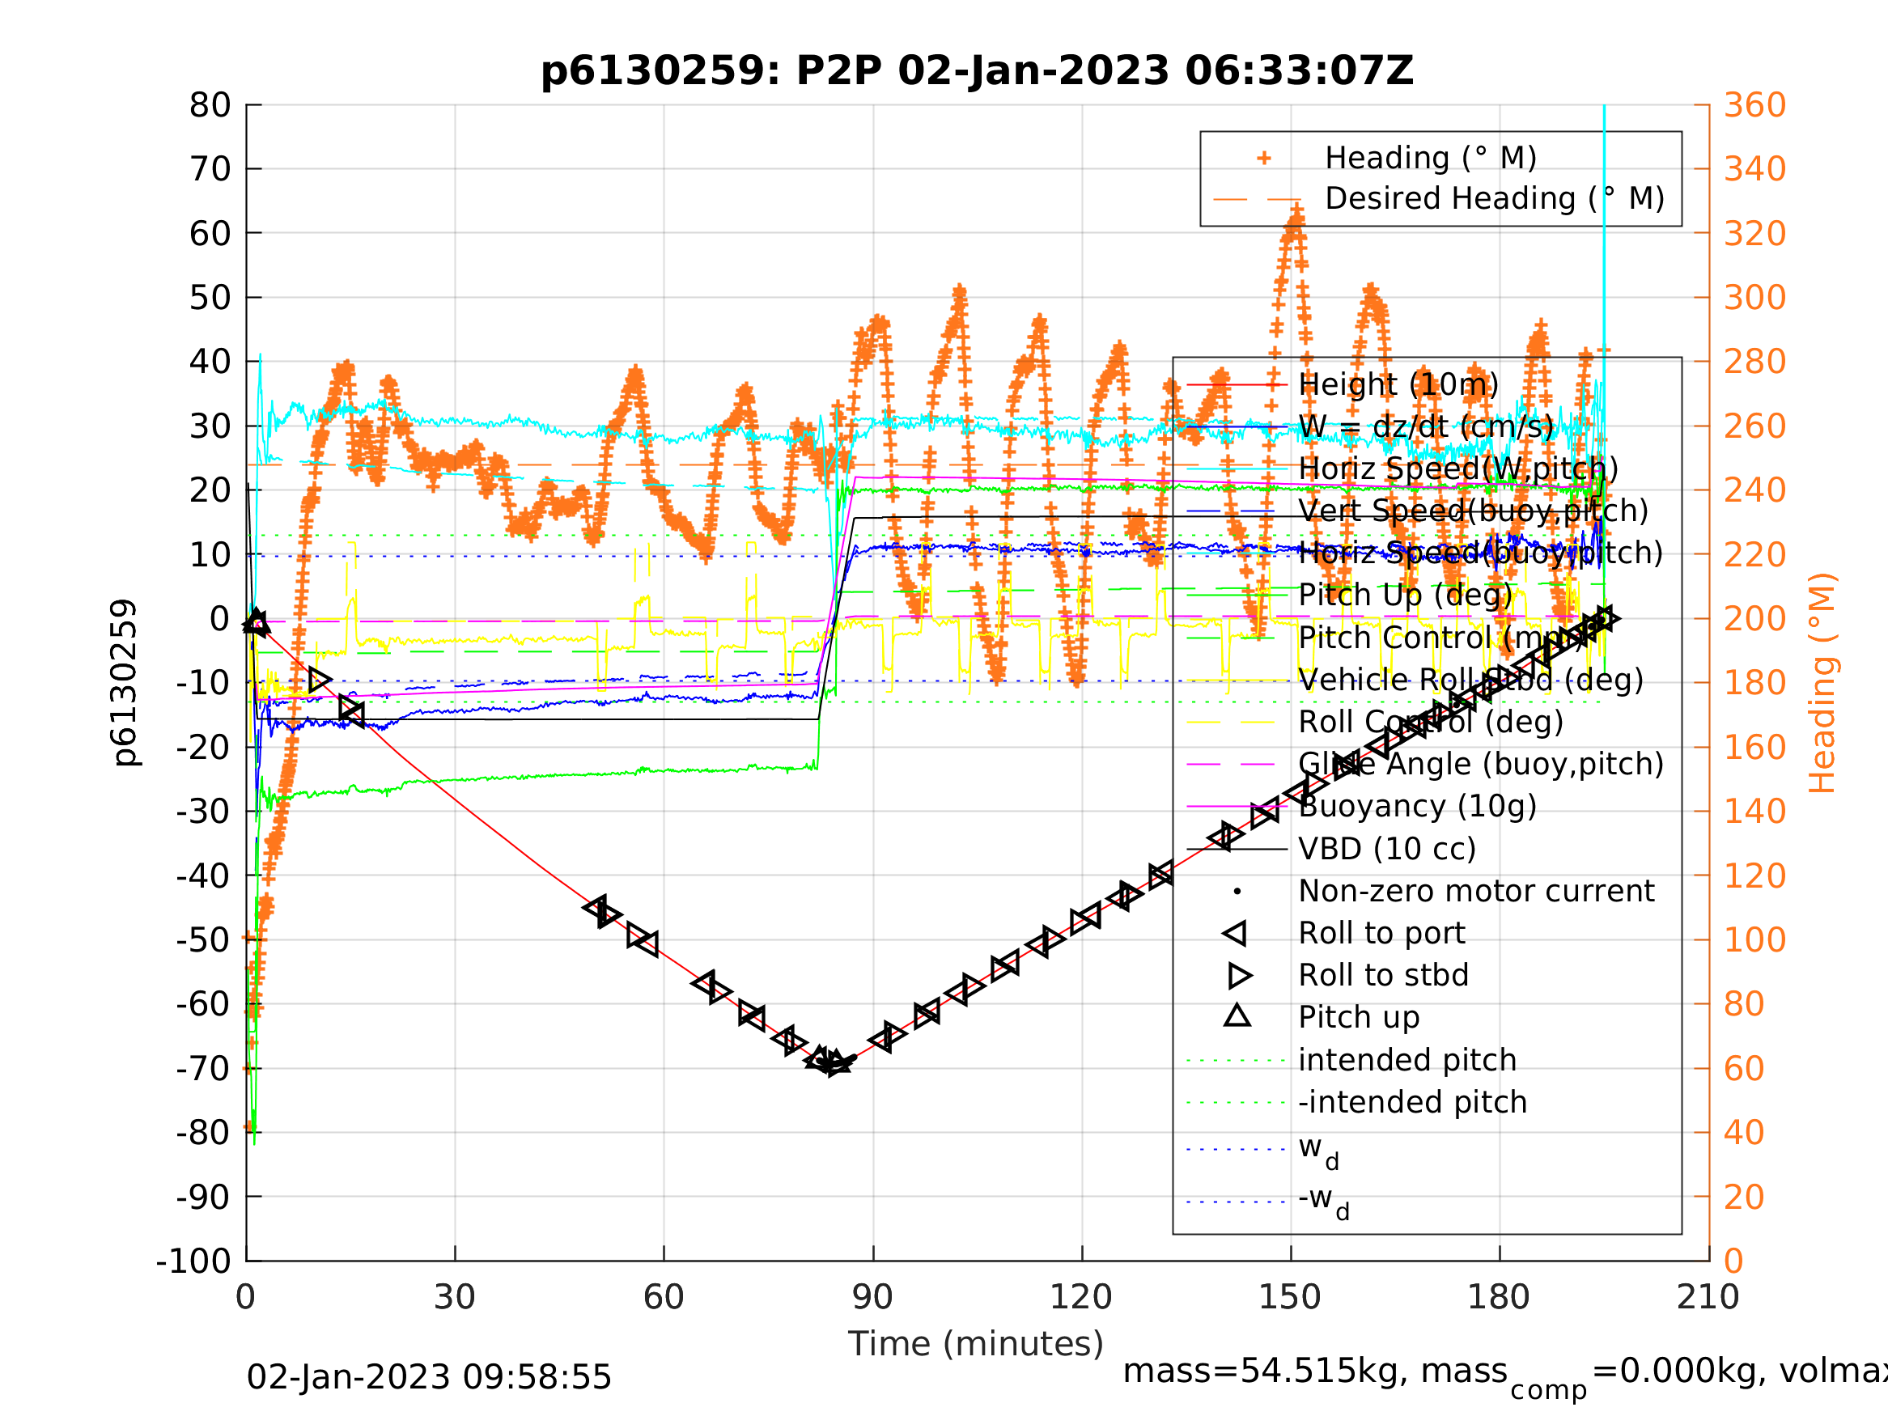1888x1416 pixels.
Task: Click the Vert Speed(buoy,pitch) legend label
Action: point(1473,511)
